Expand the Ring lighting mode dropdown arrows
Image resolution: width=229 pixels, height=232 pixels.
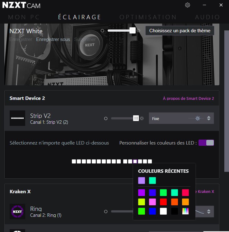click(209, 212)
